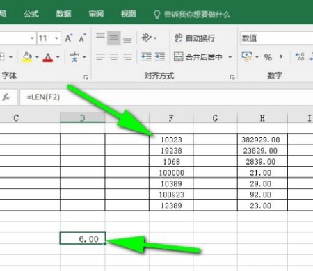
Task: Open the 字体 group dialog launcher
Action: pyautogui.click(x=86, y=77)
